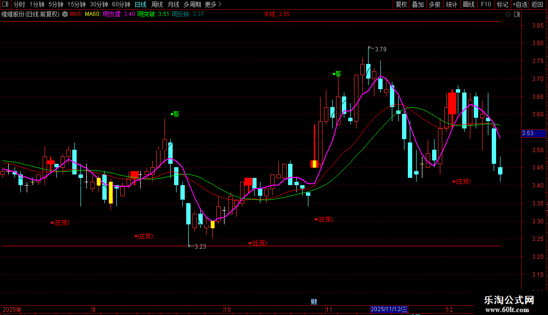
Task: Select the 日线 daily period
Action: [x=141, y=4]
